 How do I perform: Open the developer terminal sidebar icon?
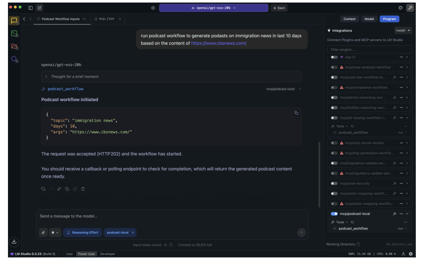(14, 33)
